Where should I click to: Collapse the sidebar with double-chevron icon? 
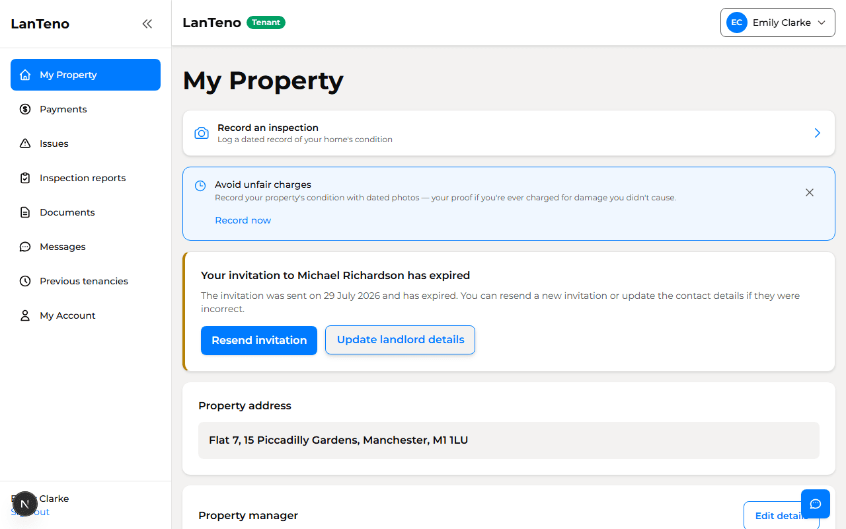click(147, 24)
